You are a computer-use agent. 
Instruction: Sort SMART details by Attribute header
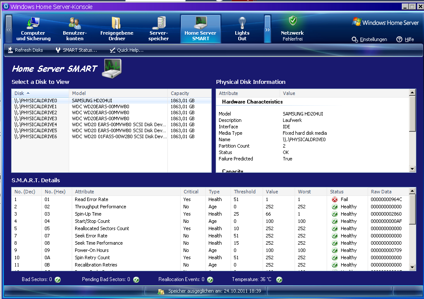(x=126, y=192)
